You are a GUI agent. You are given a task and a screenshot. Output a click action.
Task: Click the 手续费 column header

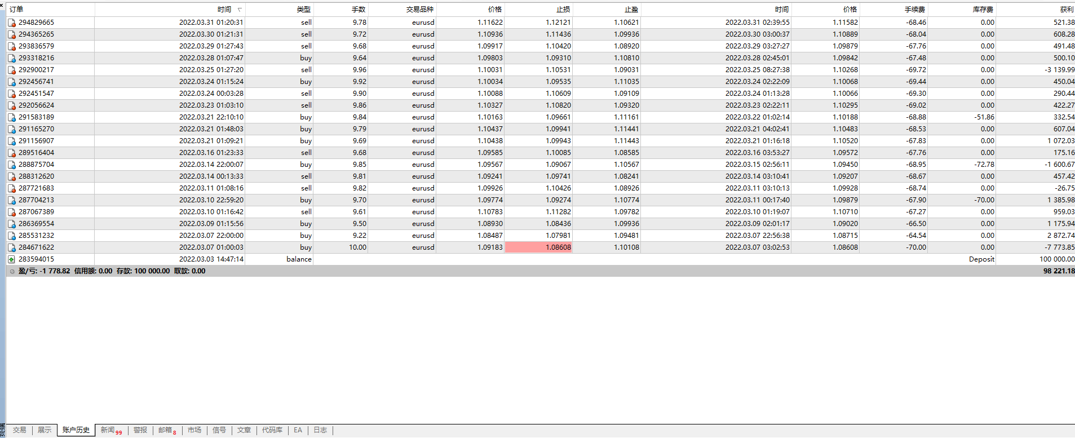pyautogui.click(x=914, y=10)
